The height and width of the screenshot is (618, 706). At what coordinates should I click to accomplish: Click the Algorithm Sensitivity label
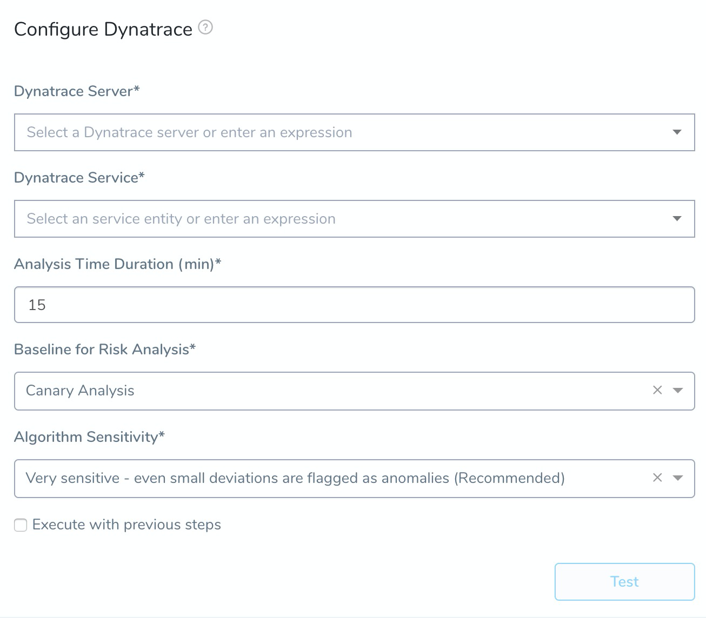[x=89, y=437]
